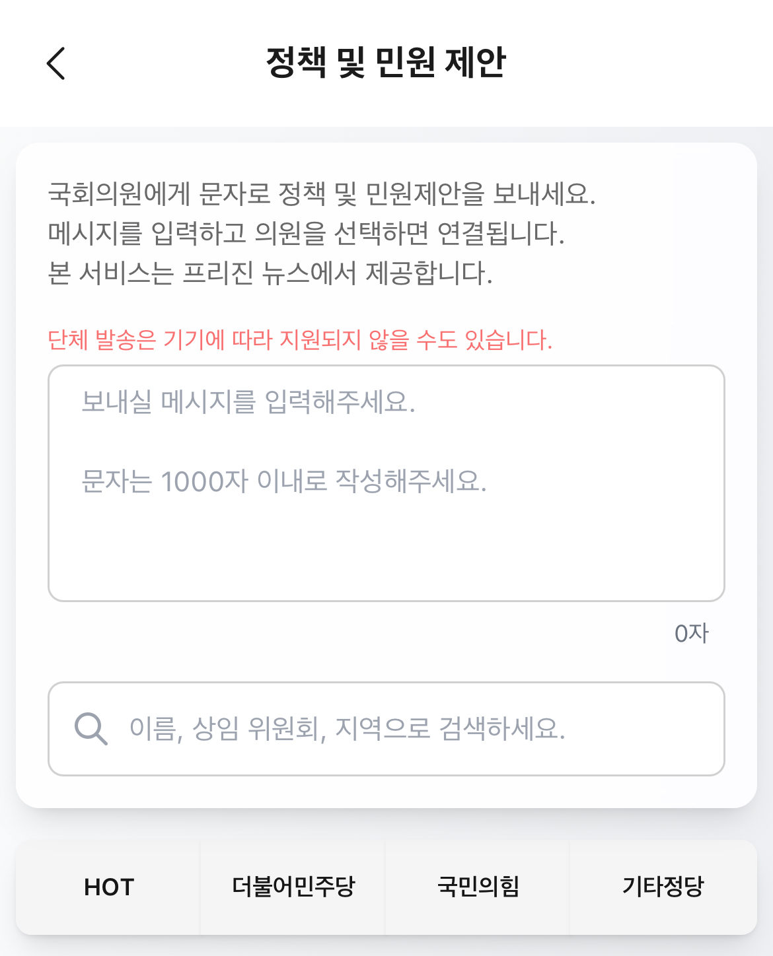The image size is (773, 956).
Task: Focus the message box placeholder '보내실 메시지를 입력해주세요'
Action: [x=248, y=401]
